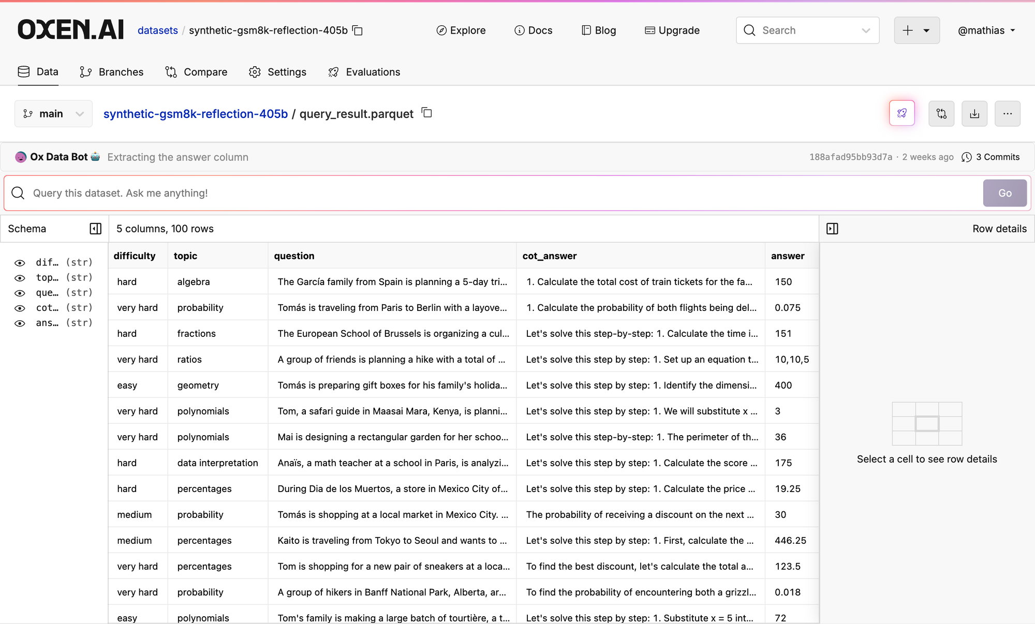1035x624 pixels.
Task: Hide the difficulty column via eye icon
Action: pos(20,263)
